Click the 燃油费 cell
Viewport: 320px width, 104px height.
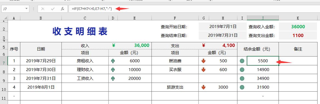(175, 61)
